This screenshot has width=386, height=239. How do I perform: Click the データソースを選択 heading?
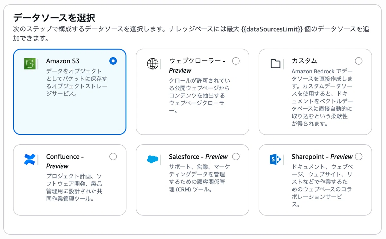(x=54, y=18)
